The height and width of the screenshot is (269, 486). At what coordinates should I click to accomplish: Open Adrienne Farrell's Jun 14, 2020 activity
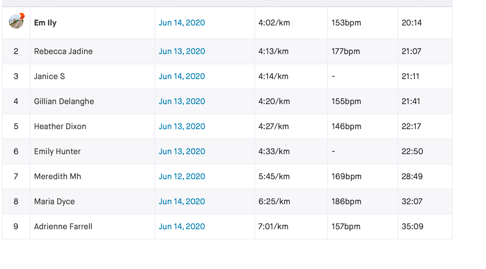click(182, 227)
